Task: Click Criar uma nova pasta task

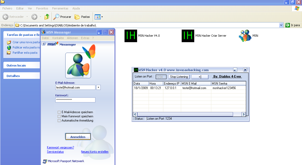Action: click(x=26, y=42)
